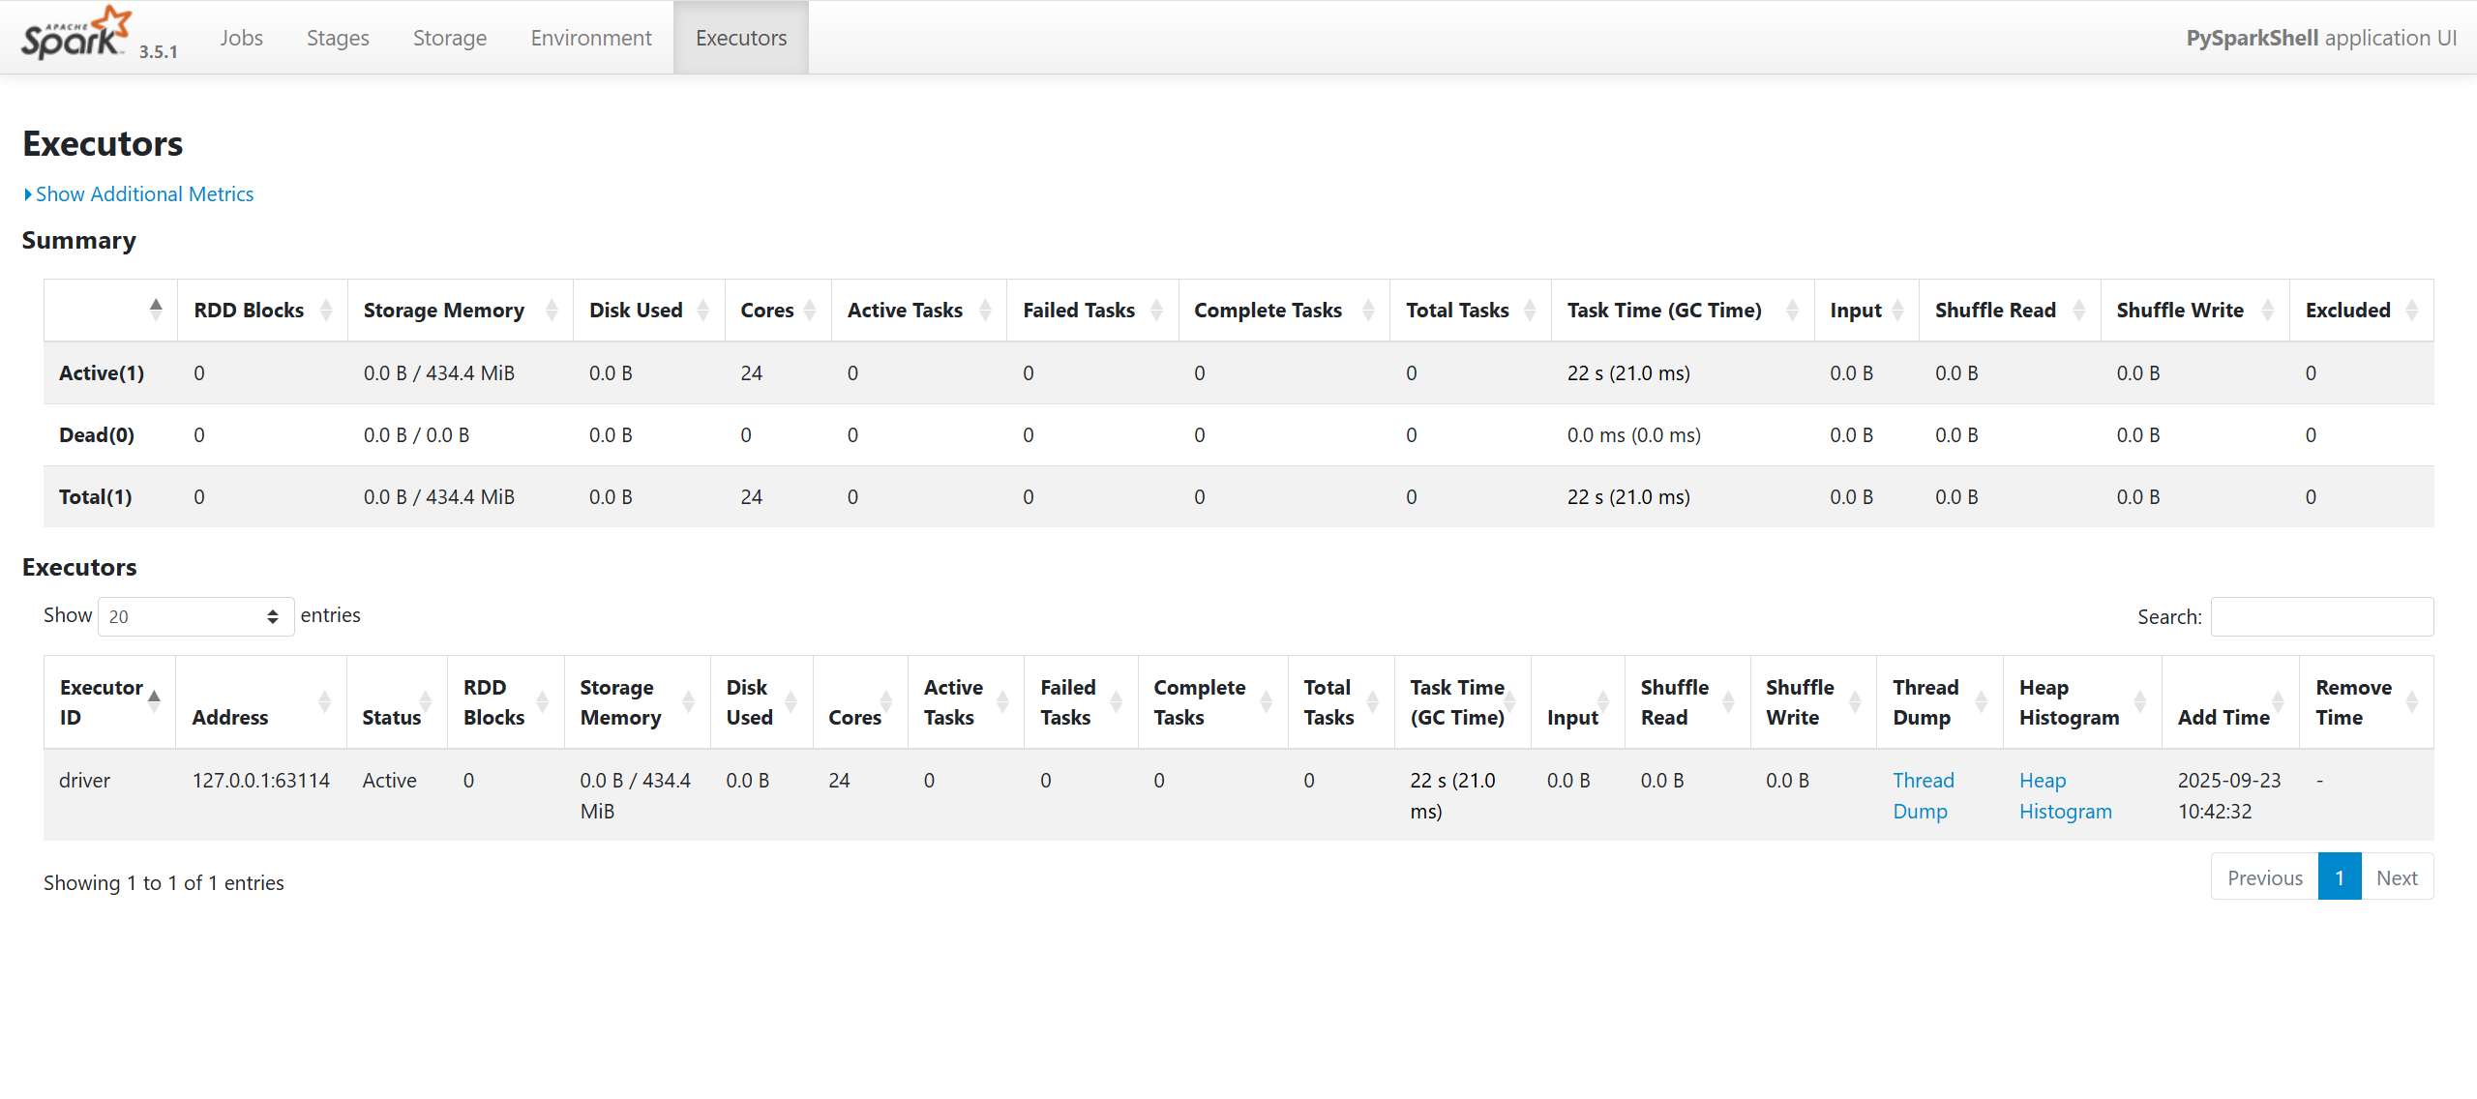This screenshot has height=1099, width=2477.
Task: Sort executors by Add Time arrows
Action: tap(2278, 702)
